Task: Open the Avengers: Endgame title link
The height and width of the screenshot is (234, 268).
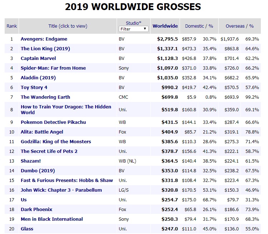Action: pos(44,39)
